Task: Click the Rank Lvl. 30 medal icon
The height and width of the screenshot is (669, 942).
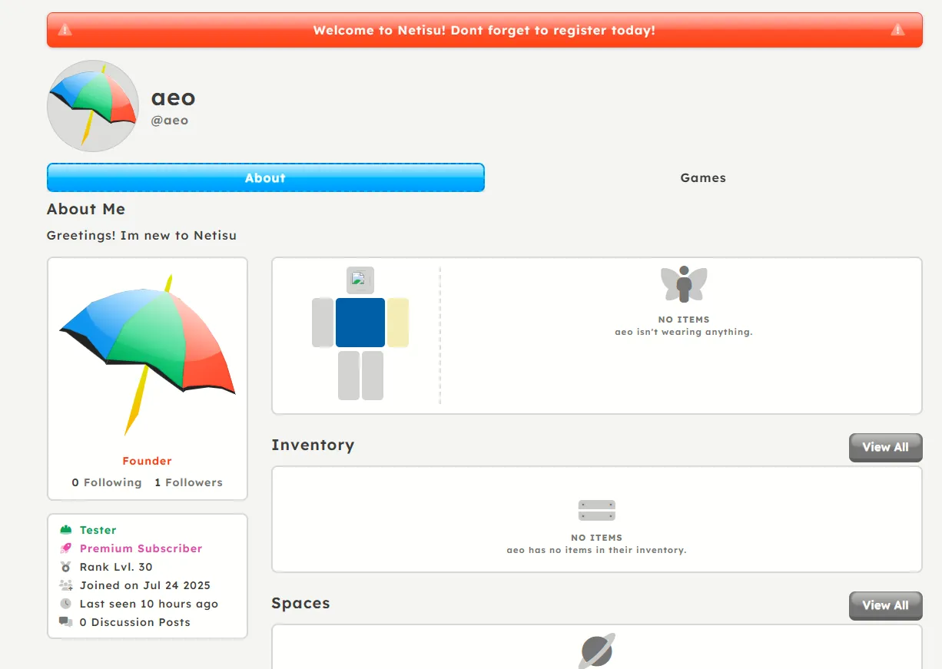Action: pyautogui.click(x=65, y=567)
